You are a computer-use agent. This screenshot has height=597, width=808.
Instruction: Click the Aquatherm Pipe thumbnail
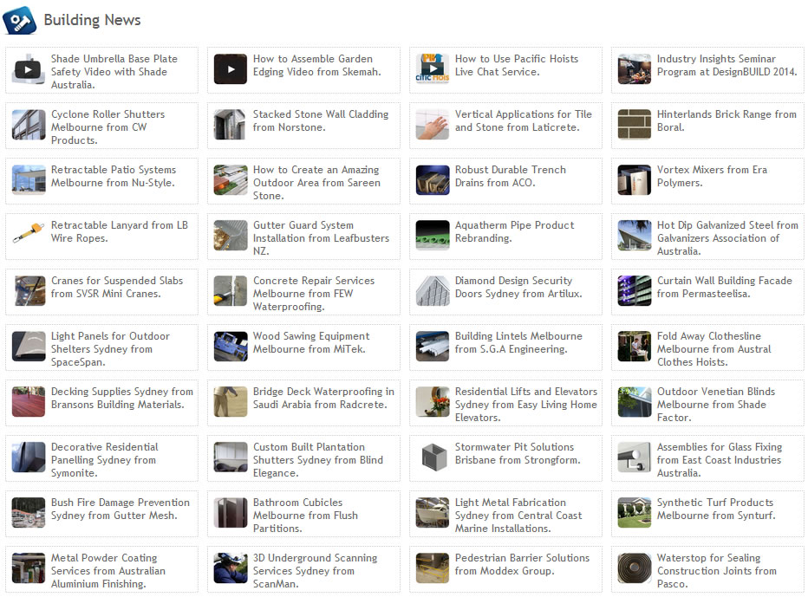[433, 236]
